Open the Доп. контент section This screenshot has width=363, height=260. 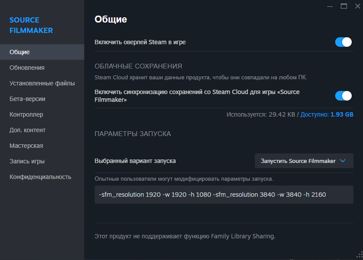42,130
